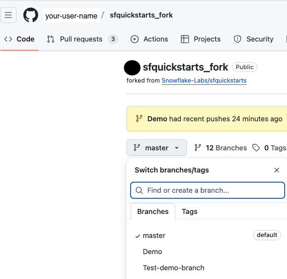Select the Branches tab in popup

pyautogui.click(x=153, y=211)
